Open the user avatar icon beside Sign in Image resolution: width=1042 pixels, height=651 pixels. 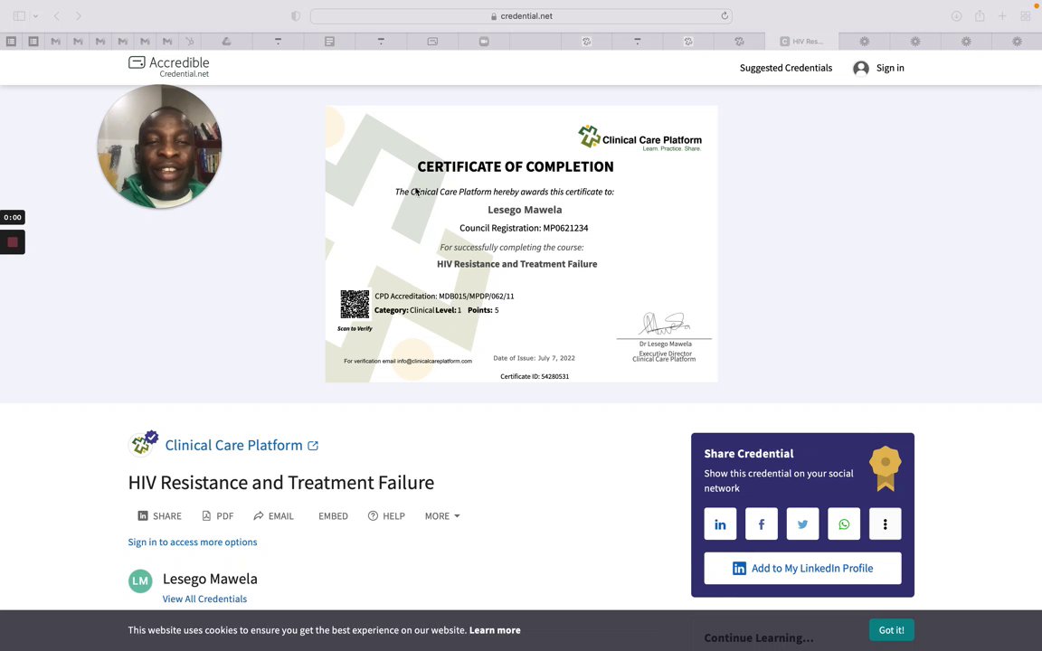[860, 69]
